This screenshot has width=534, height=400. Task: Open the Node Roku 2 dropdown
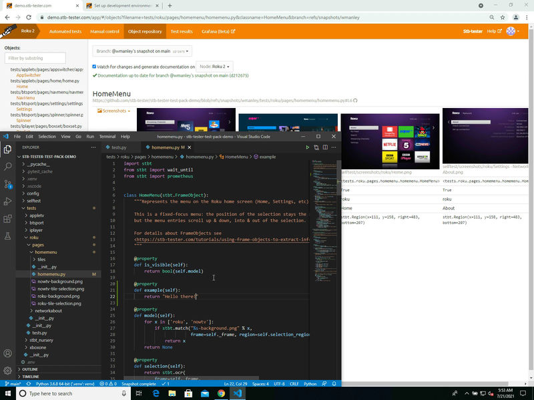[x=215, y=67]
